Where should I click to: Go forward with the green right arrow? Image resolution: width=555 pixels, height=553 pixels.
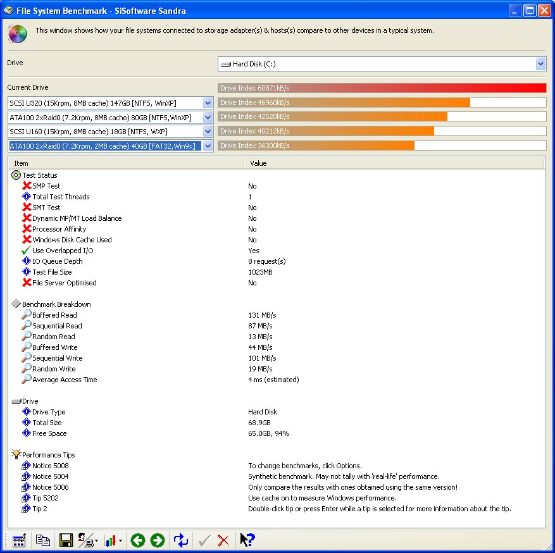158,540
